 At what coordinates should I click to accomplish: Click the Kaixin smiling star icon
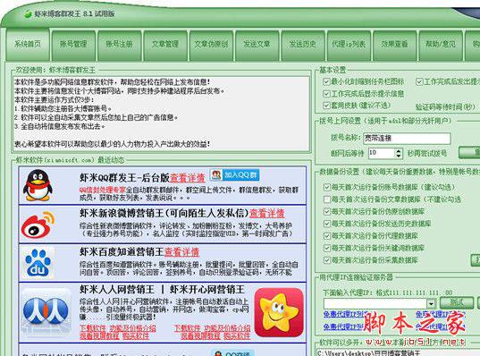click(279, 312)
